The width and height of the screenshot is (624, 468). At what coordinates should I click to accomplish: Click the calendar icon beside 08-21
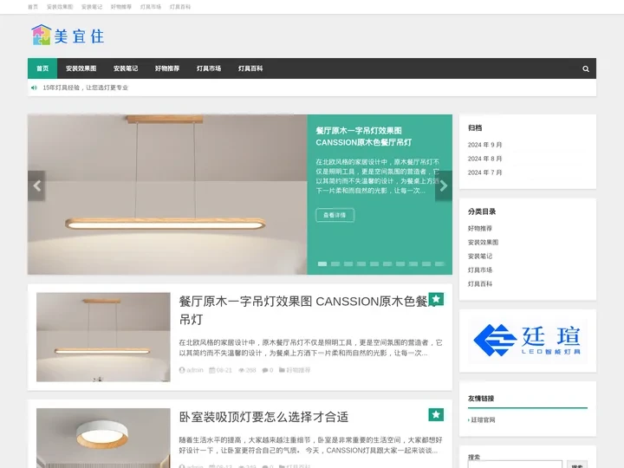coord(212,370)
